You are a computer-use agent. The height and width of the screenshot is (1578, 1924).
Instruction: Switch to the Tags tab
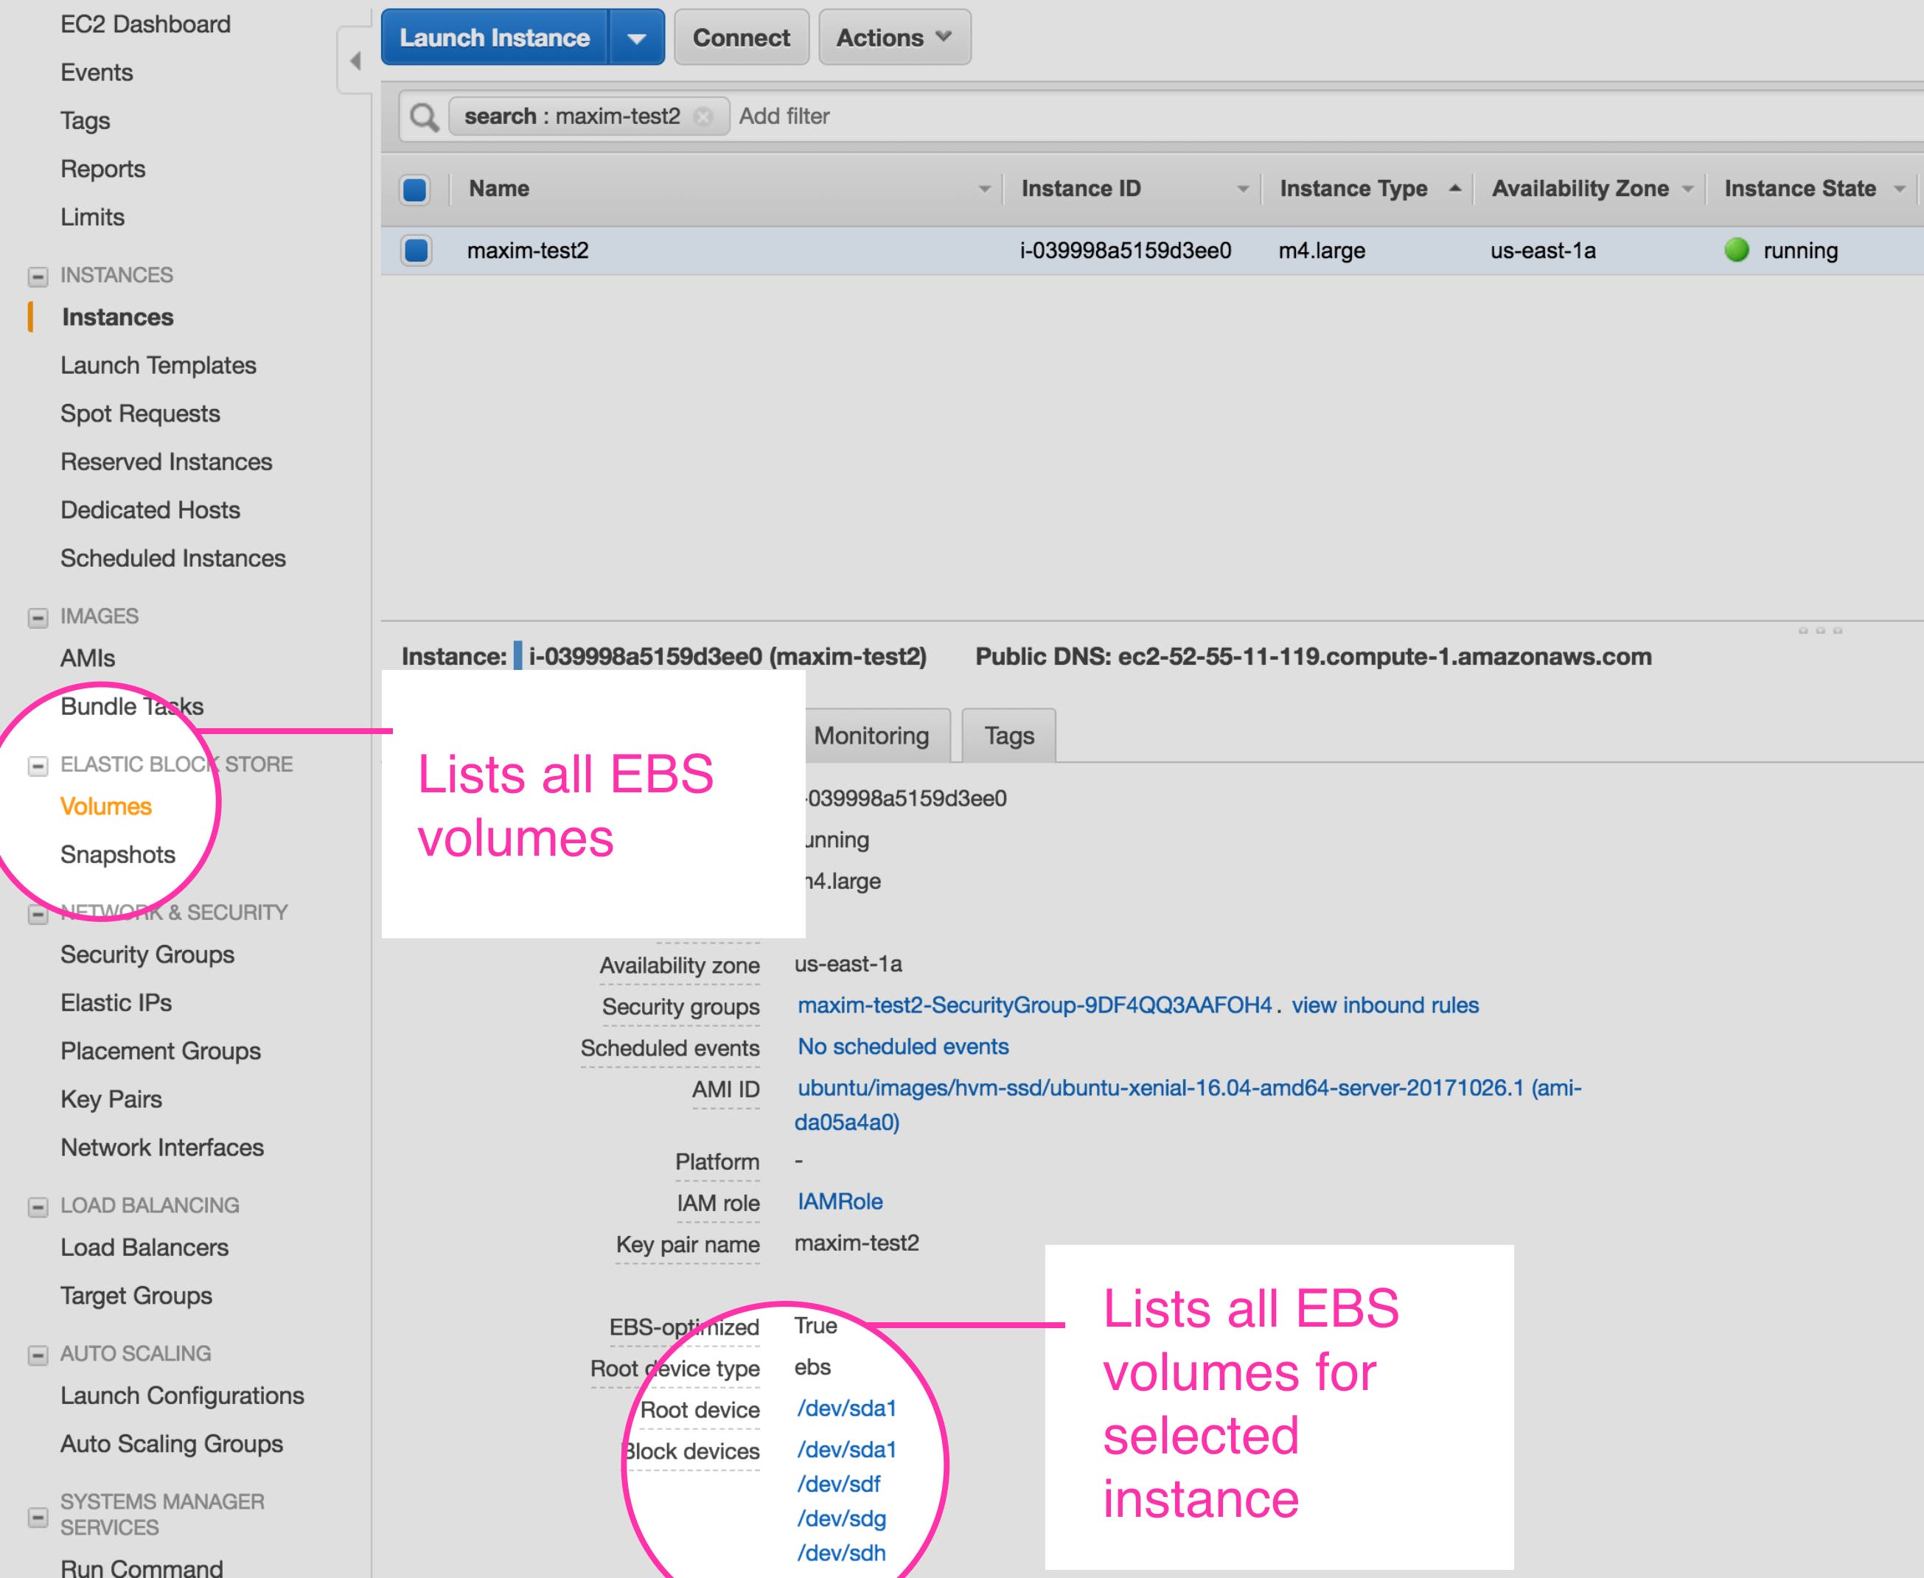[1008, 736]
